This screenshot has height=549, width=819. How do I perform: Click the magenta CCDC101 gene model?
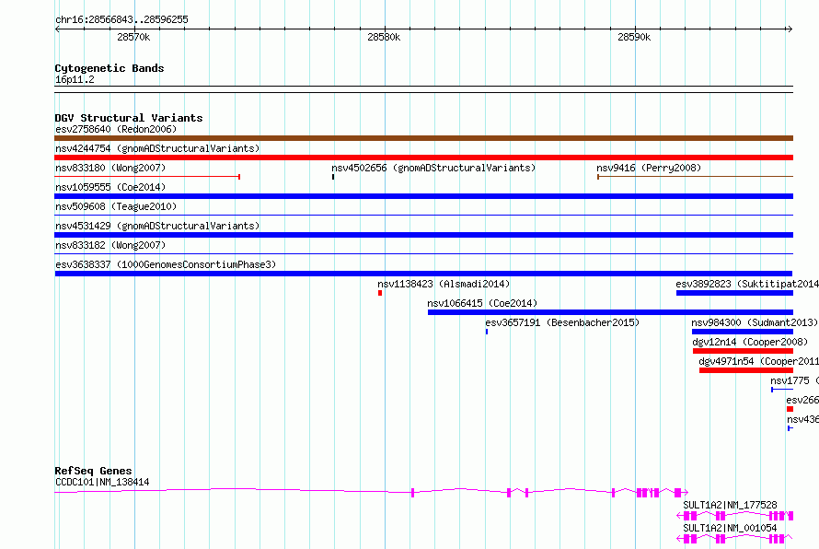[x=372, y=492]
